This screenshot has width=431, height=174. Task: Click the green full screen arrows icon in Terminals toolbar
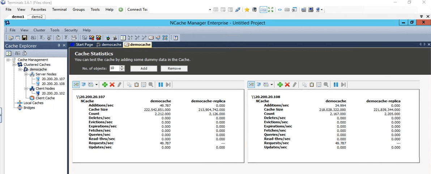tap(271, 10)
